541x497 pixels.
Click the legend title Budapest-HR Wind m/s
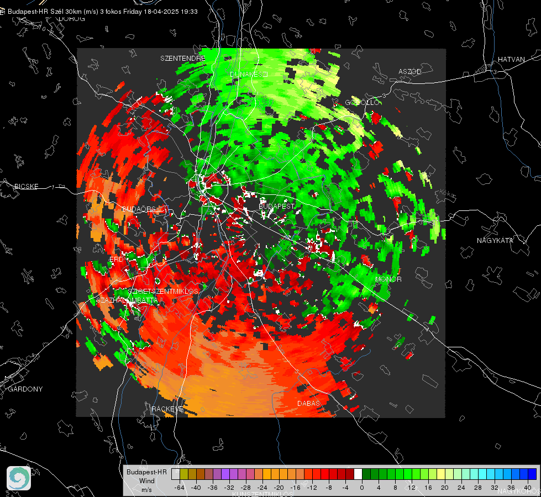(x=146, y=480)
